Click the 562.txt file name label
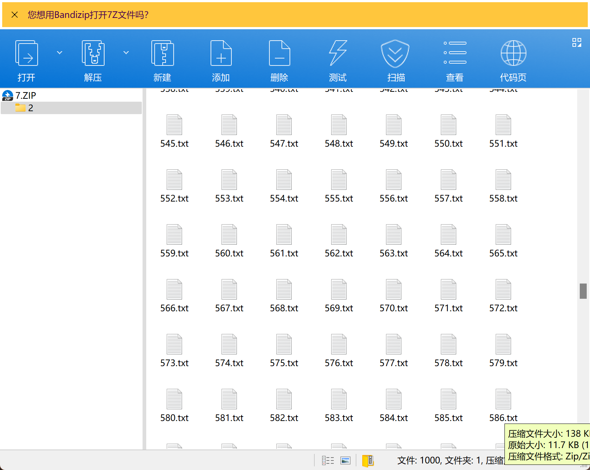The height and width of the screenshot is (470, 590). [x=339, y=253]
